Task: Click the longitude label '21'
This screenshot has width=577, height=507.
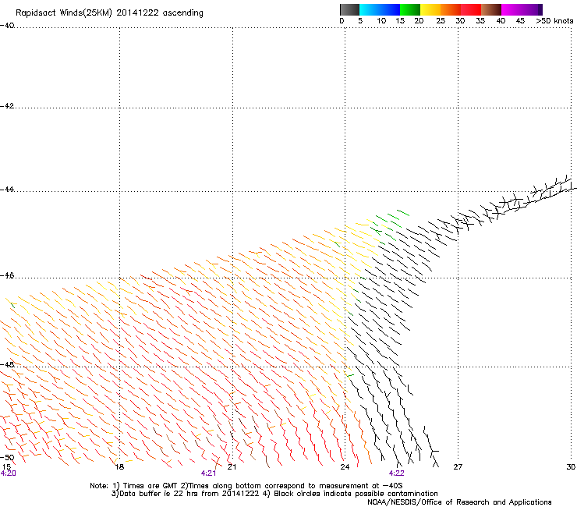Action: 232,467
